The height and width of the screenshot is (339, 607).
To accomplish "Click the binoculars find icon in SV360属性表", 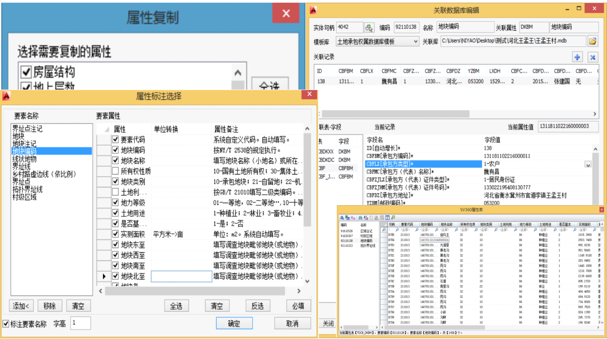I will 360,218.
